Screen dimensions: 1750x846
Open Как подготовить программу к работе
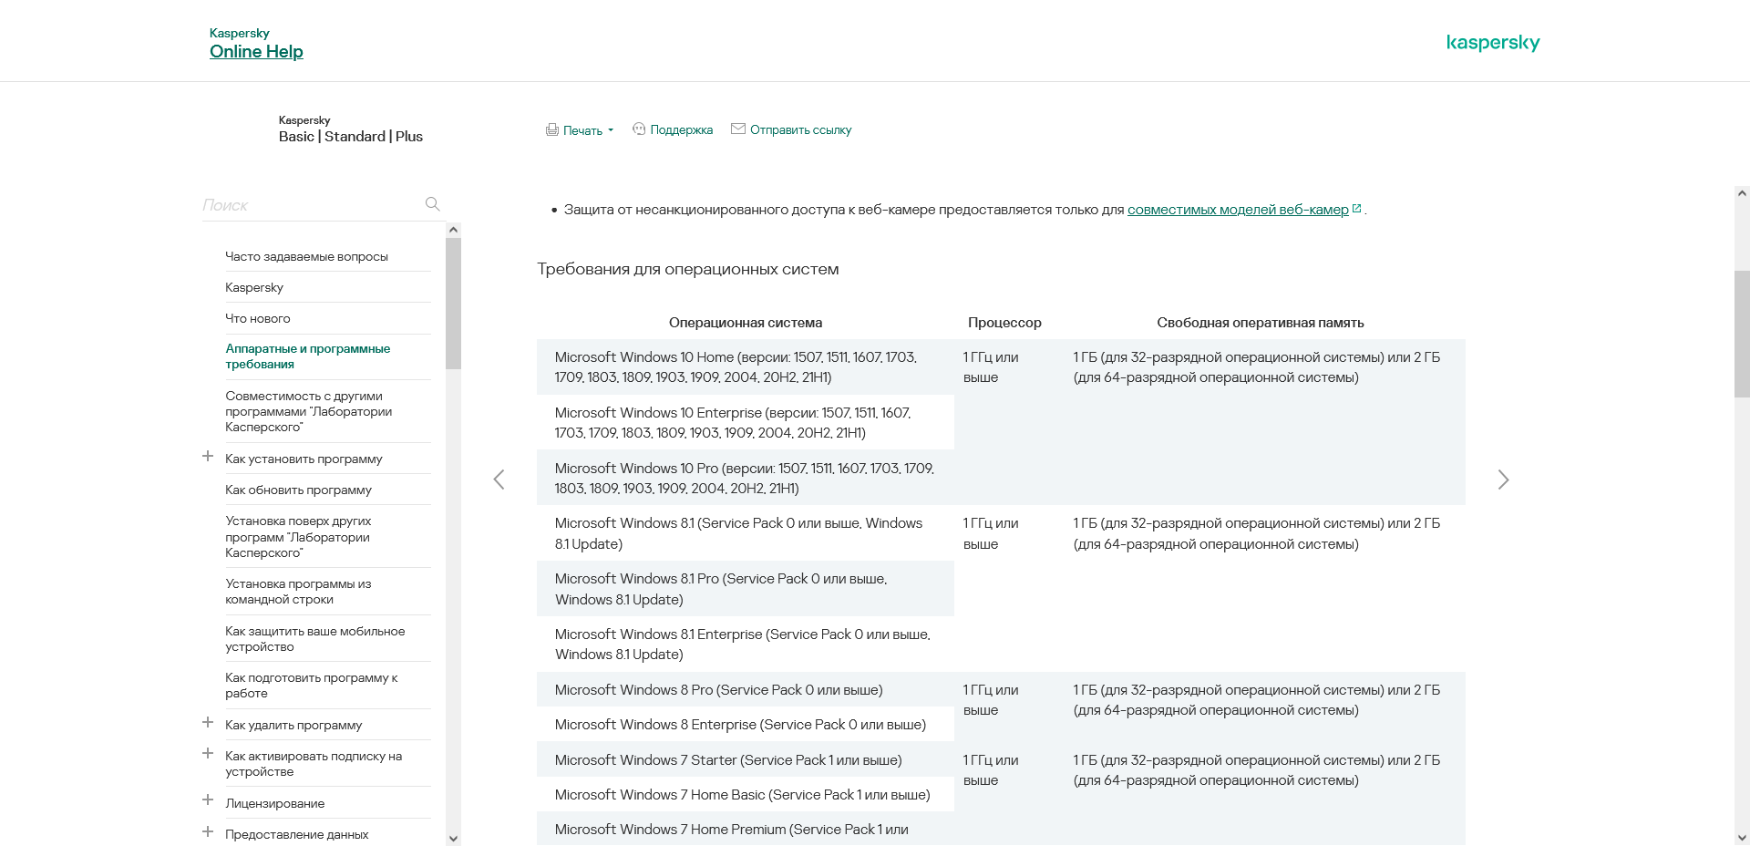pos(312,686)
